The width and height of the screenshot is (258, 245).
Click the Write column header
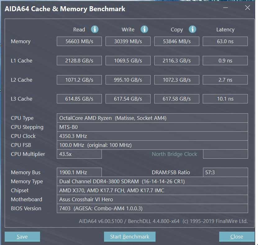[x=128, y=29]
